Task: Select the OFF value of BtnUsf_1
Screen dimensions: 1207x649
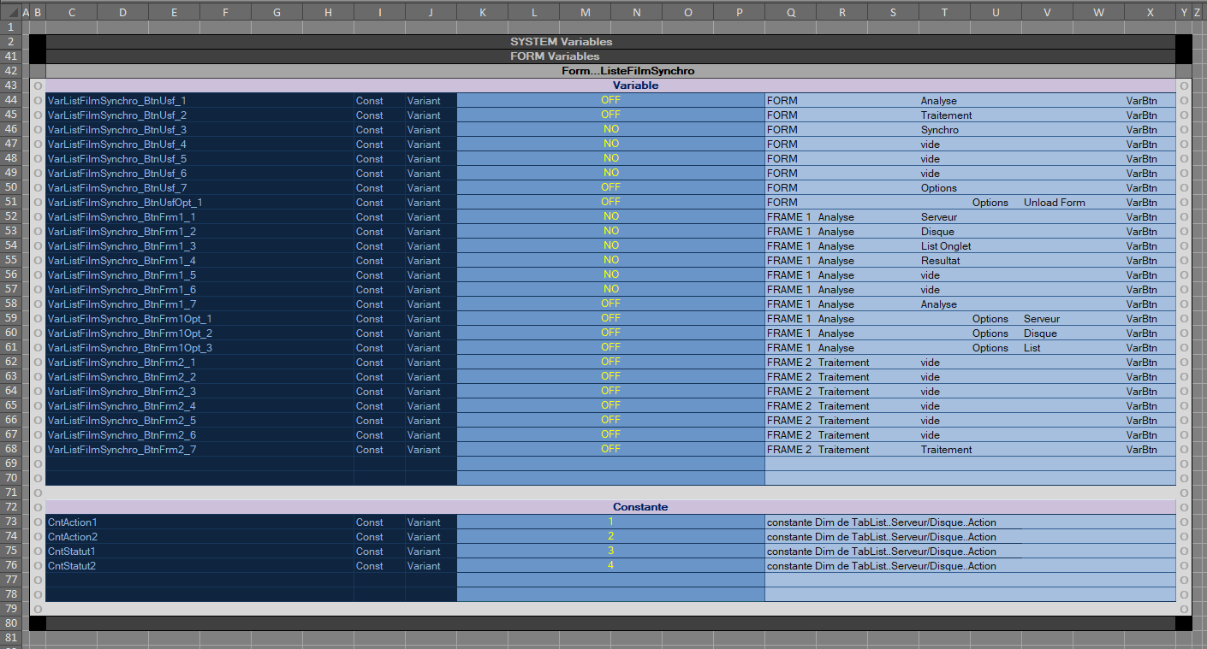Action: coord(610,101)
